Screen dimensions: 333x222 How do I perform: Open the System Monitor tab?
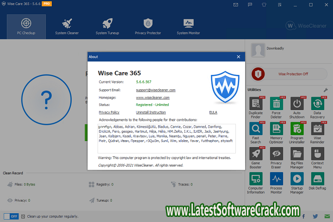coord(188,26)
